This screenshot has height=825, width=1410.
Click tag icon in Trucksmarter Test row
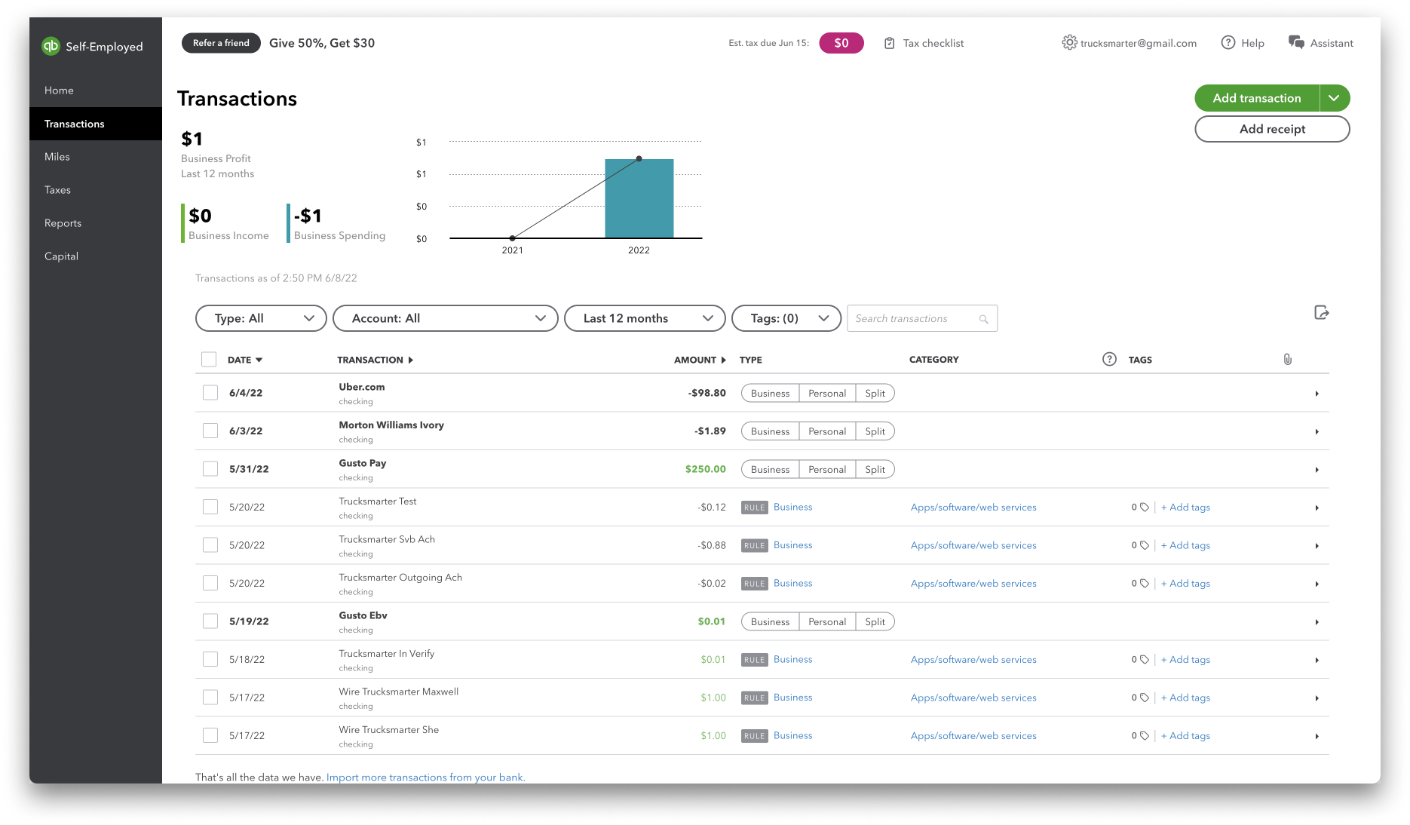(1145, 508)
